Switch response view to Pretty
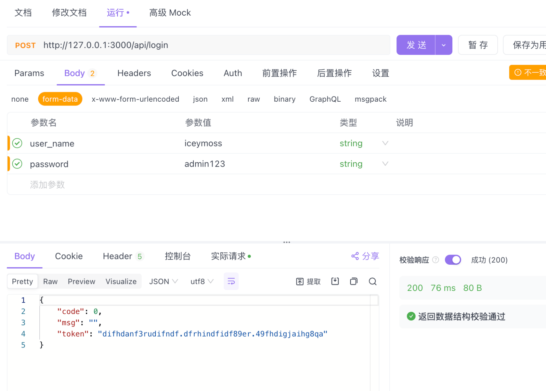 (22, 281)
